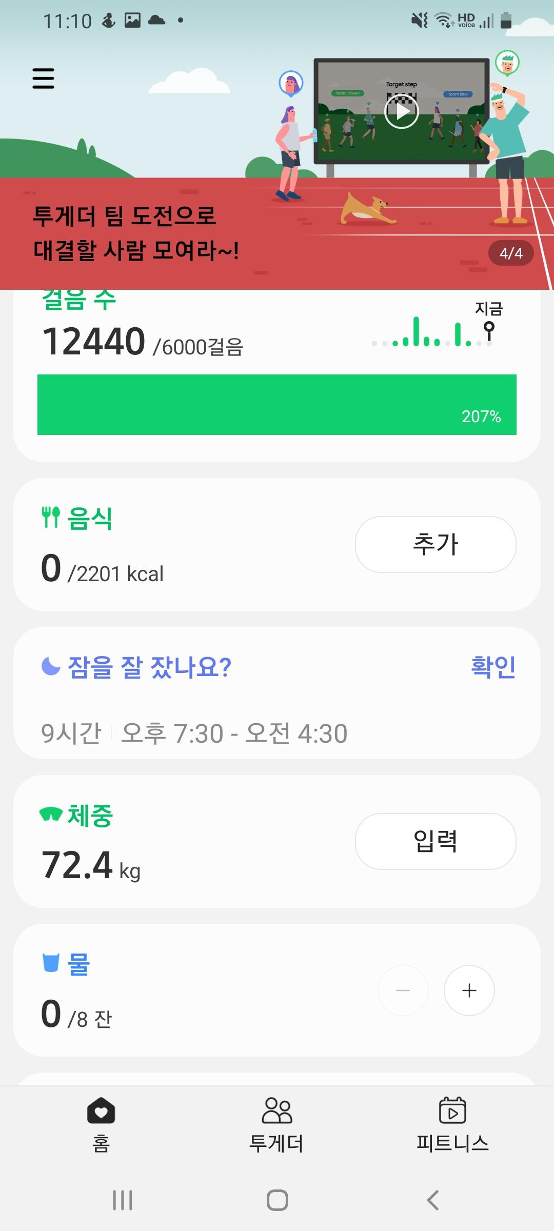Tap the moon sleep icon

tap(51, 666)
